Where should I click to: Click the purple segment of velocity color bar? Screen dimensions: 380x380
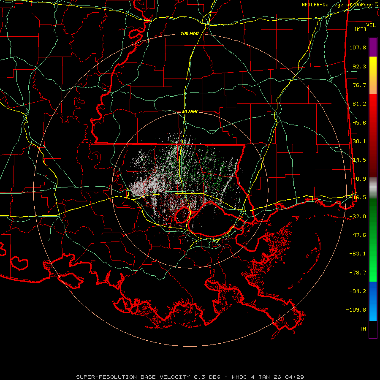(373, 47)
